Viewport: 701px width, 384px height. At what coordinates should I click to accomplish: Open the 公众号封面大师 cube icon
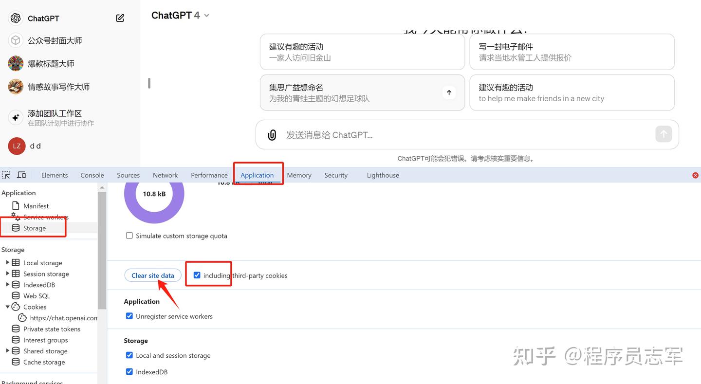[16, 40]
